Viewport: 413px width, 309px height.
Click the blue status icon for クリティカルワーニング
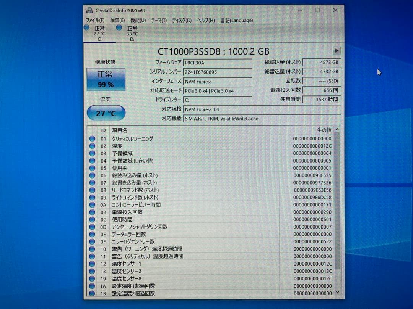click(x=92, y=138)
